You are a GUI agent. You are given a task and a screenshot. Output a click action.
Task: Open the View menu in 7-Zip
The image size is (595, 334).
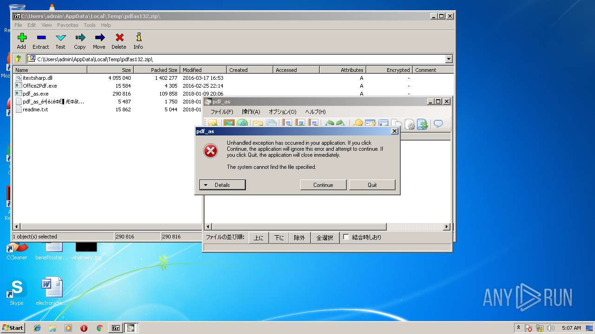click(x=47, y=25)
